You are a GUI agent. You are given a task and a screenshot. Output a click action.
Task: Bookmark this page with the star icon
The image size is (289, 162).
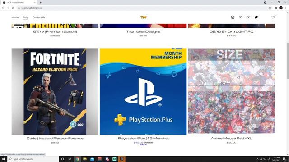tap(270, 8)
